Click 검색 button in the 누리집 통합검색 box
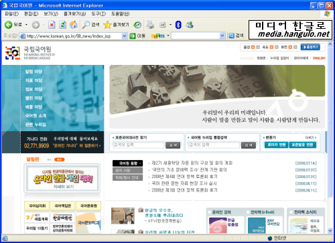The height and width of the screenshot is (243, 335). (249, 145)
